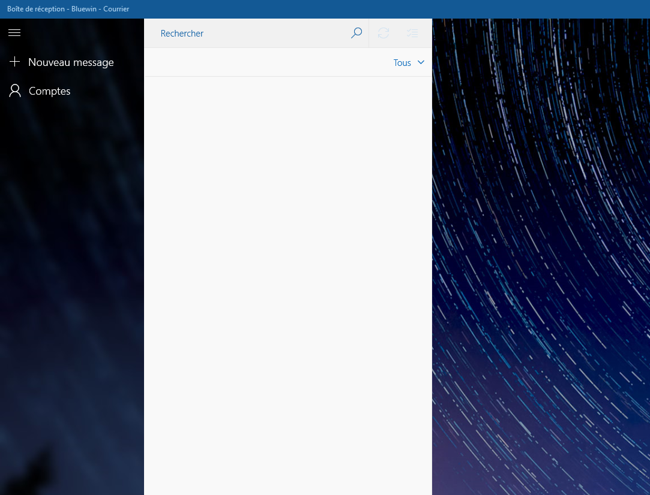Start mail sync with the refresh arrows icon
Image resolution: width=650 pixels, height=495 pixels.
(x=384, y=33)
